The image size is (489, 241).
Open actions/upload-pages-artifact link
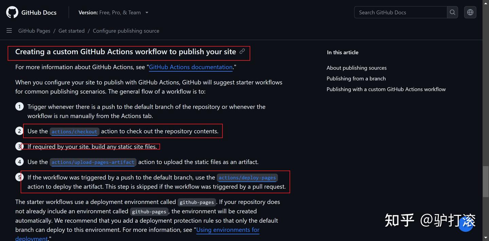[93, 162]
